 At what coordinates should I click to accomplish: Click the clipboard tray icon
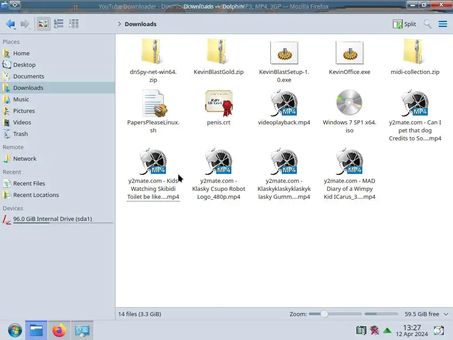coord(361,330)
